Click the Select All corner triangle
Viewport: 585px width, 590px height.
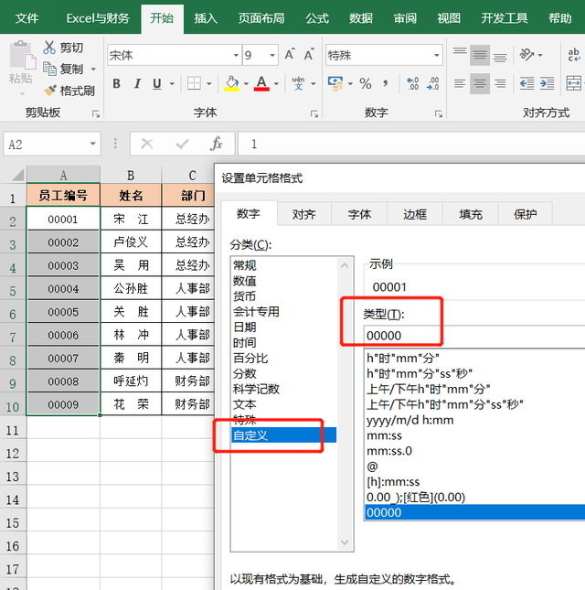point(17,176)
